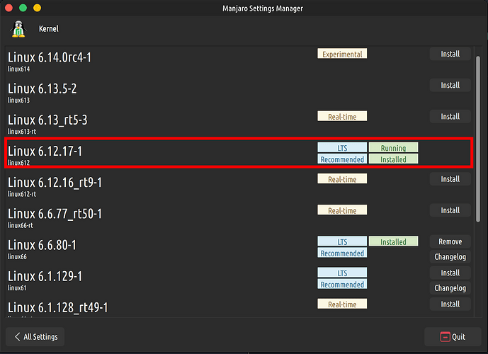Image resolution: width=488 pixels, height=354 pixels.
Task: Click Recommended badge of Linux 6.6.80-1
Action: 342,253
